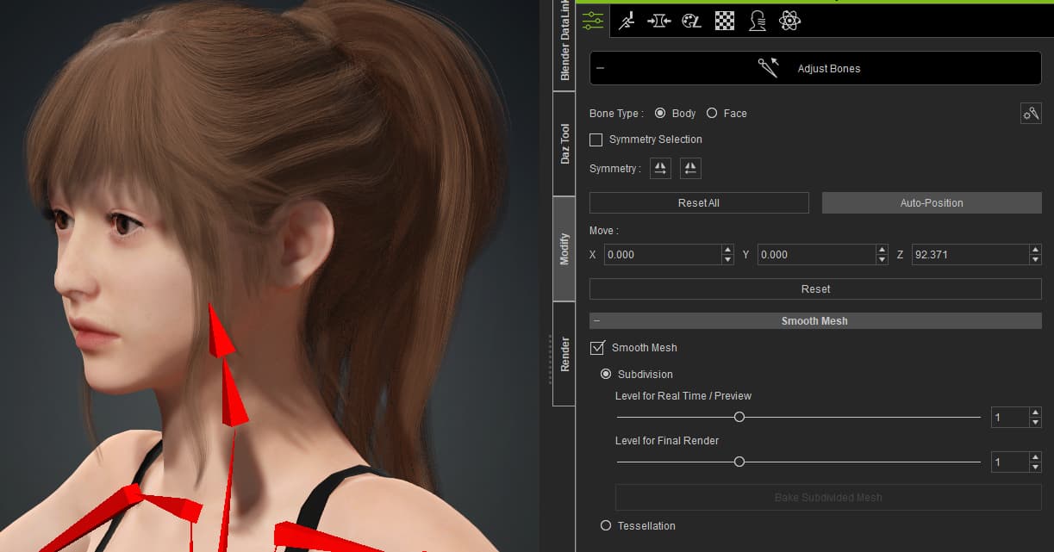This screenshot has width=1054, height=552.
Task: Click the Level for Real Time slider handle
Action: 739,417
